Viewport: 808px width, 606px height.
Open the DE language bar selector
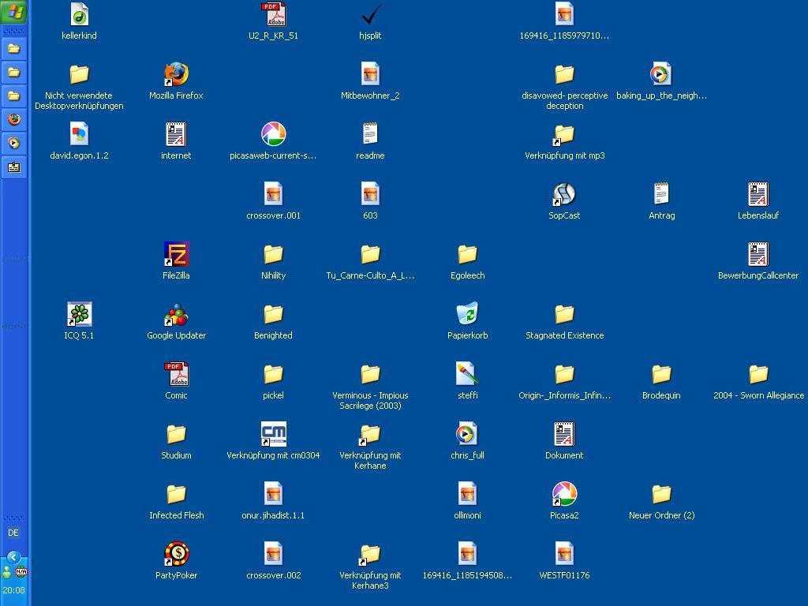[13, 533]
